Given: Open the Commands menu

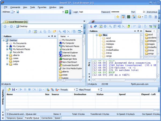Looking at the screenshot, I should (x=15, y=7).
